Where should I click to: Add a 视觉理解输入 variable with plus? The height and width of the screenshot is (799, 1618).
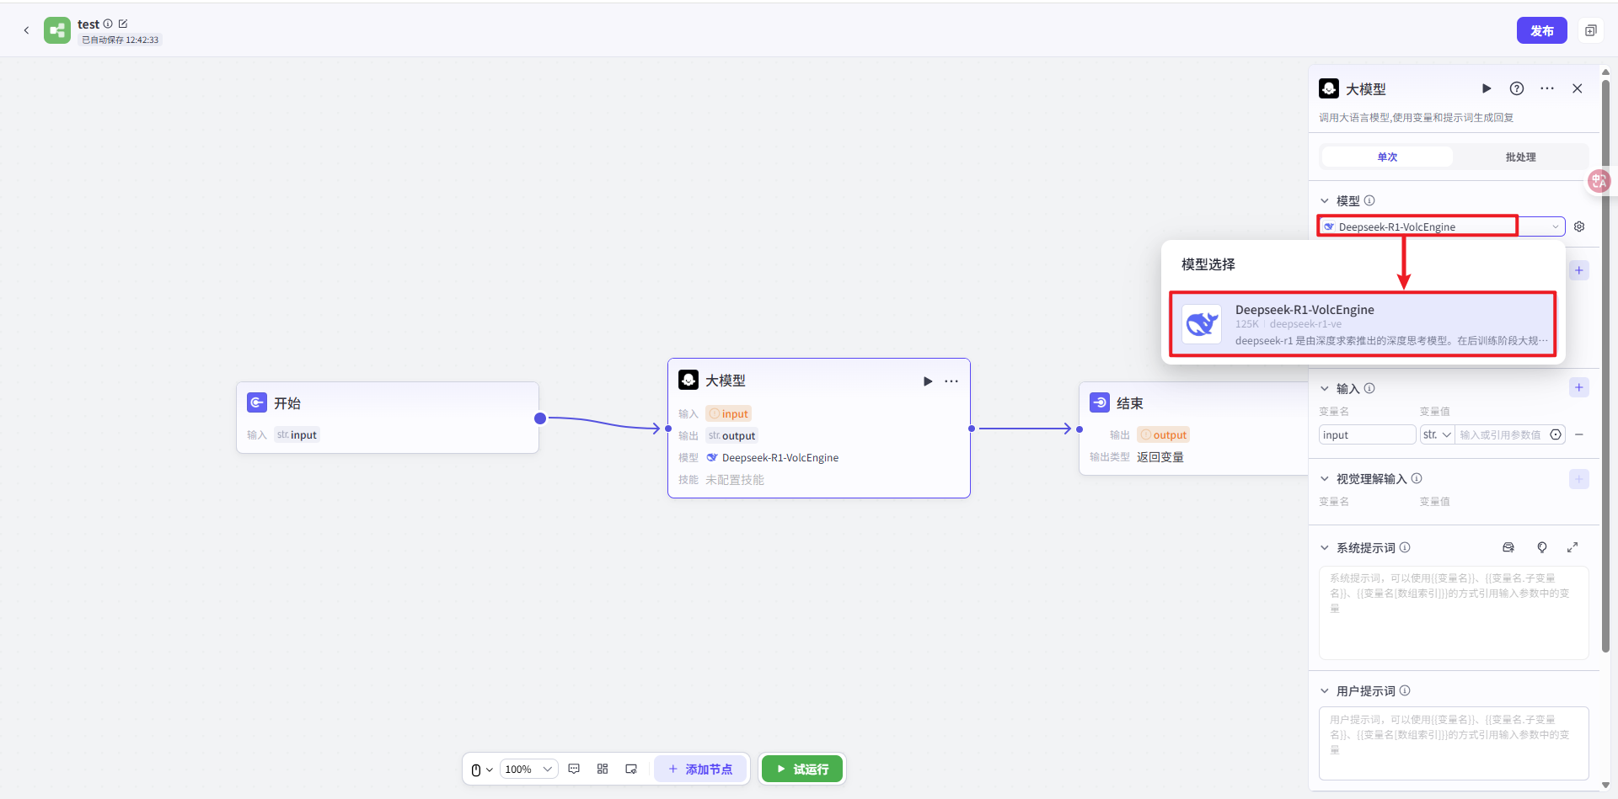1579,479
